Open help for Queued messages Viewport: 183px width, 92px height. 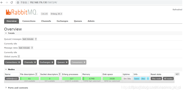(x=36, y=39)
